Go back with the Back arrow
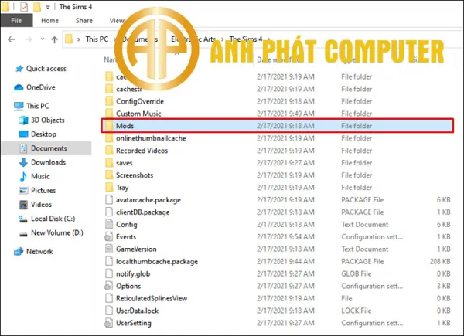This screenshot has height=336, width=464. (12, 39)
